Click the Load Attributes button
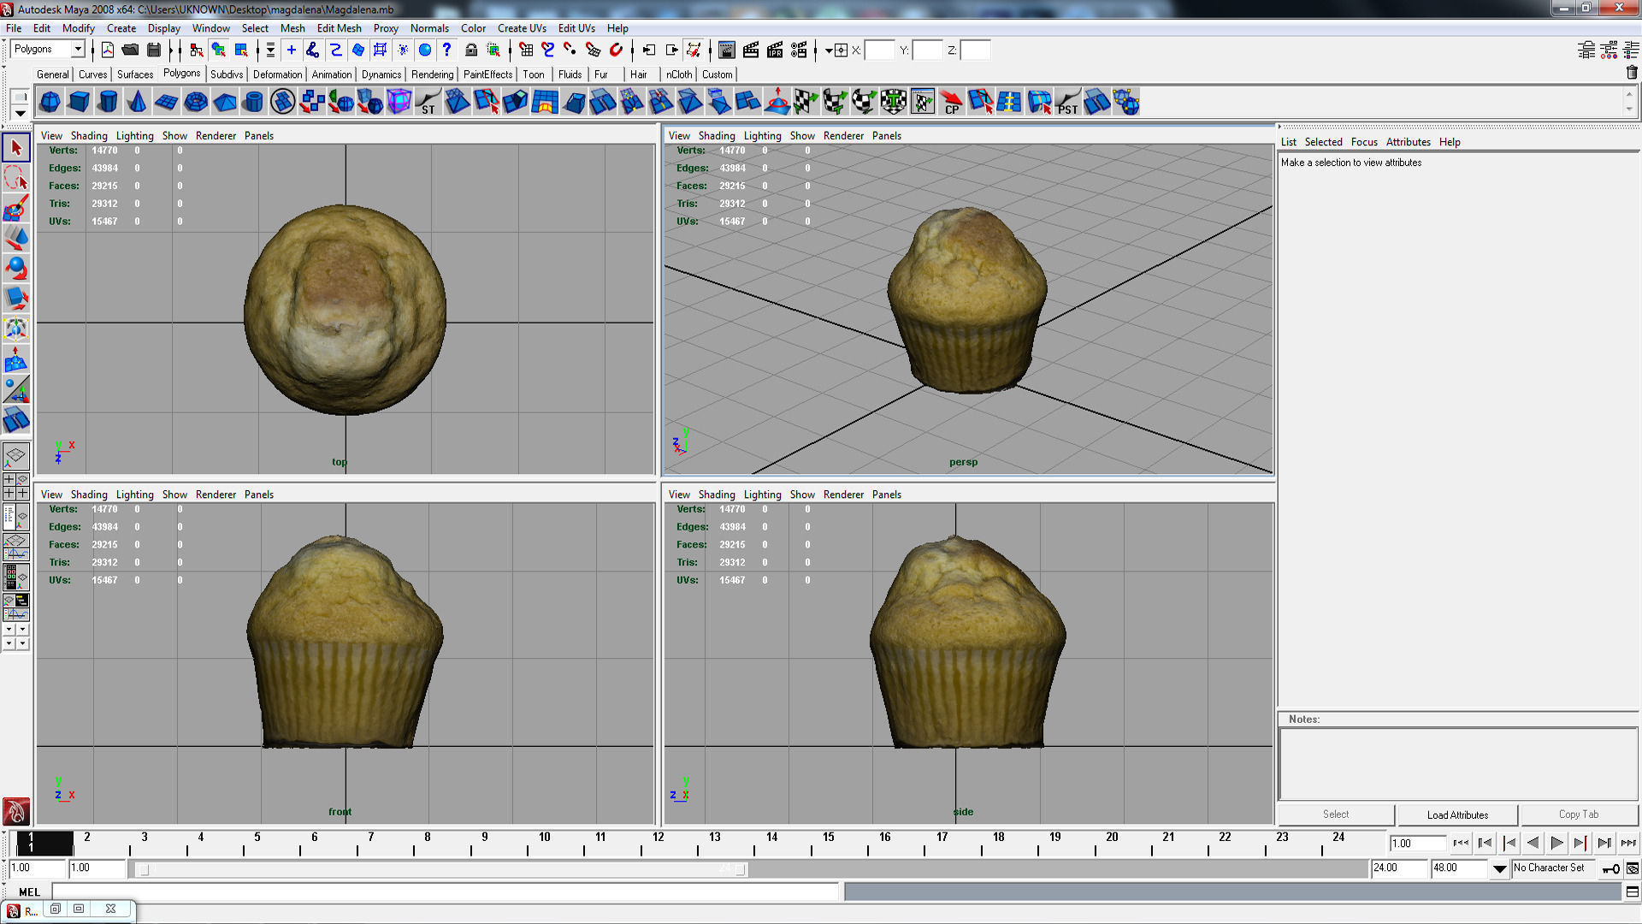The height and width of the screenshot is (924, 1642). click(x=1457, y=814)
